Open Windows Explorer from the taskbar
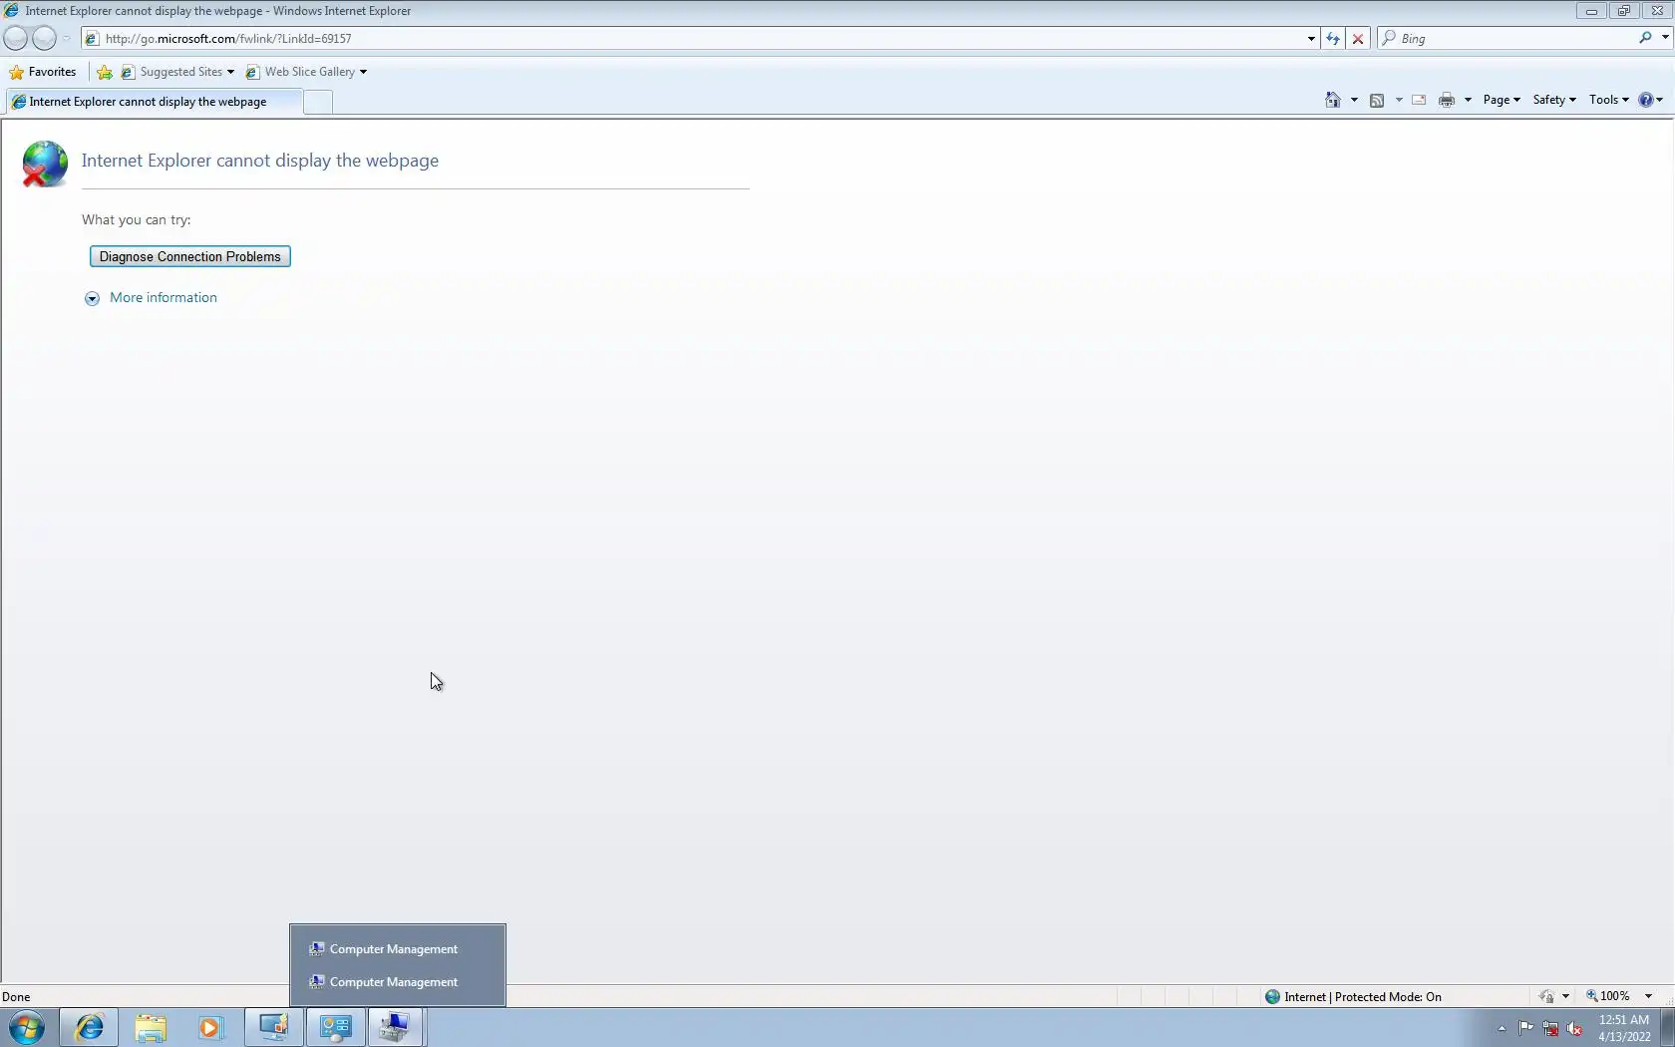1675x1047 pixels. point(151,1027)
